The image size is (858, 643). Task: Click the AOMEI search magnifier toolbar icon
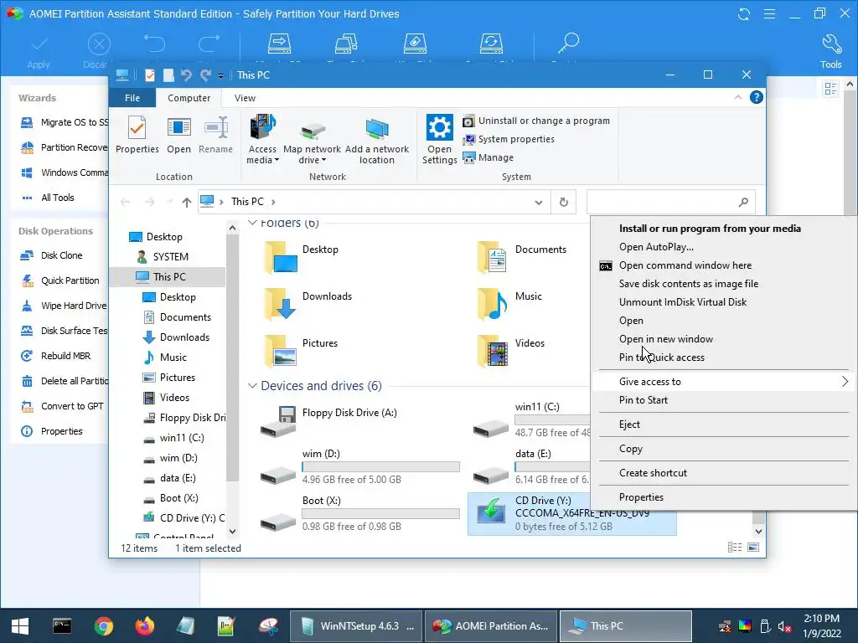pos(569,43)
